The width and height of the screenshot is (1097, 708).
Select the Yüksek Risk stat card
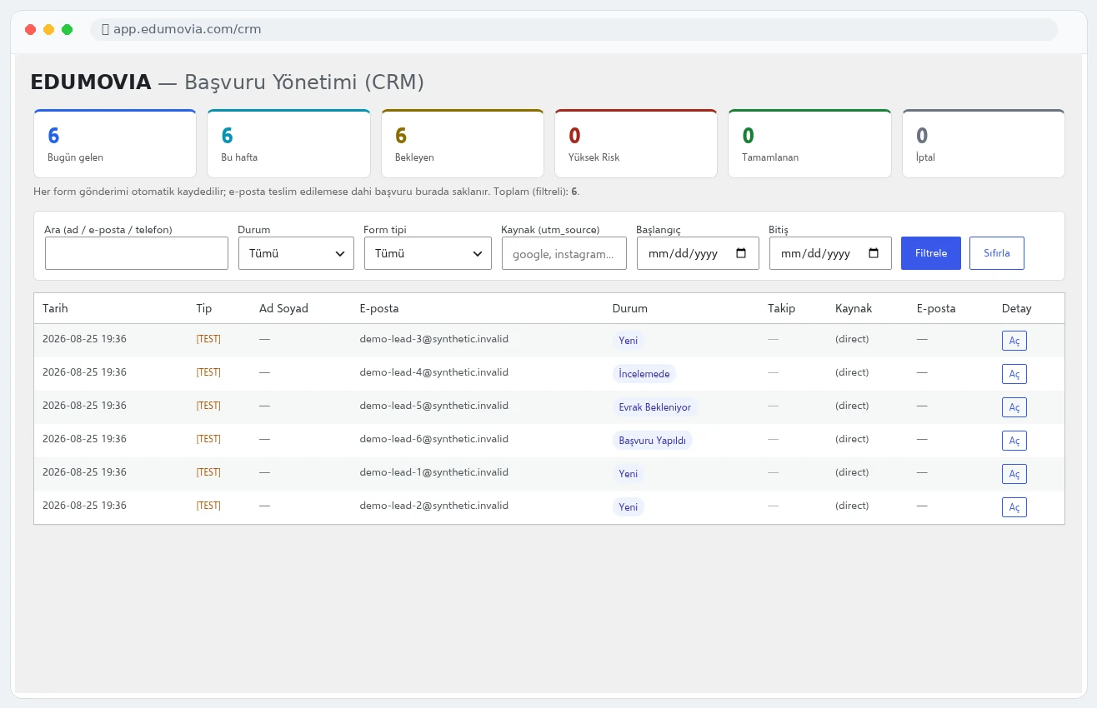tap(636, 143)
